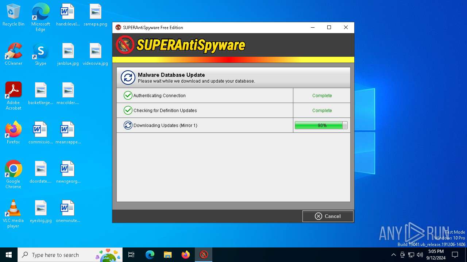The width and height of the screenshot is (467, 262).
Task: Open the network status tray icon
Action: click(x=411, y=255)
